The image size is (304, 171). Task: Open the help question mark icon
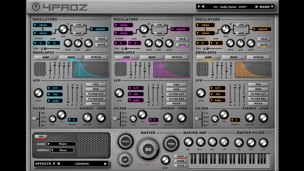36,7
